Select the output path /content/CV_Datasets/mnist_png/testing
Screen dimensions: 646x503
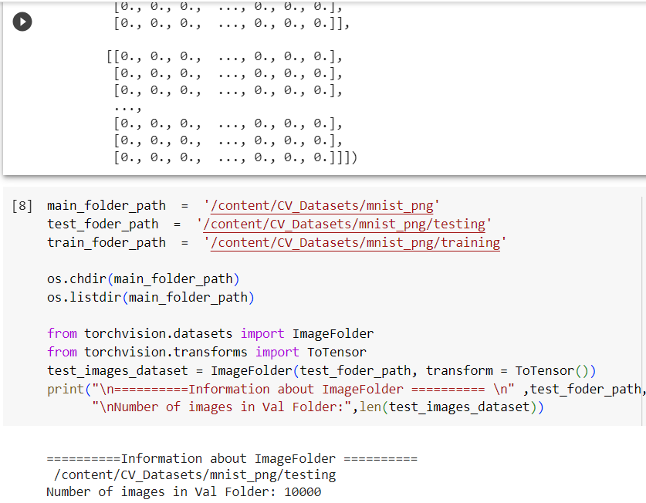(x=194, y=475)
